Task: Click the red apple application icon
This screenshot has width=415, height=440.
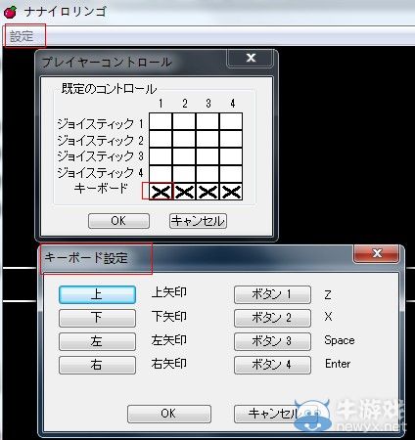Action: click(10, 12)
